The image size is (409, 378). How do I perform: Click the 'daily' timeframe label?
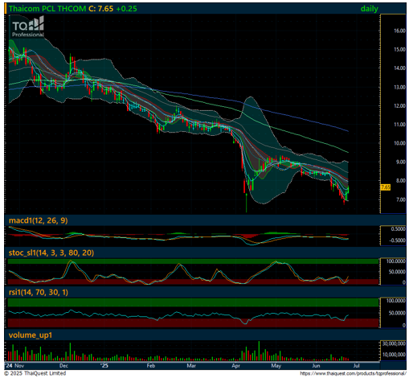(x=369, y=9)
